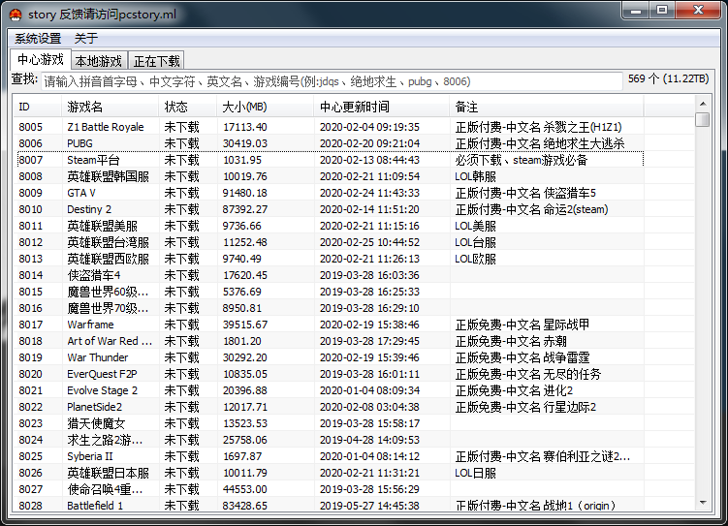
Task: Click the size value 30419.03
Action: click(244, 143)
